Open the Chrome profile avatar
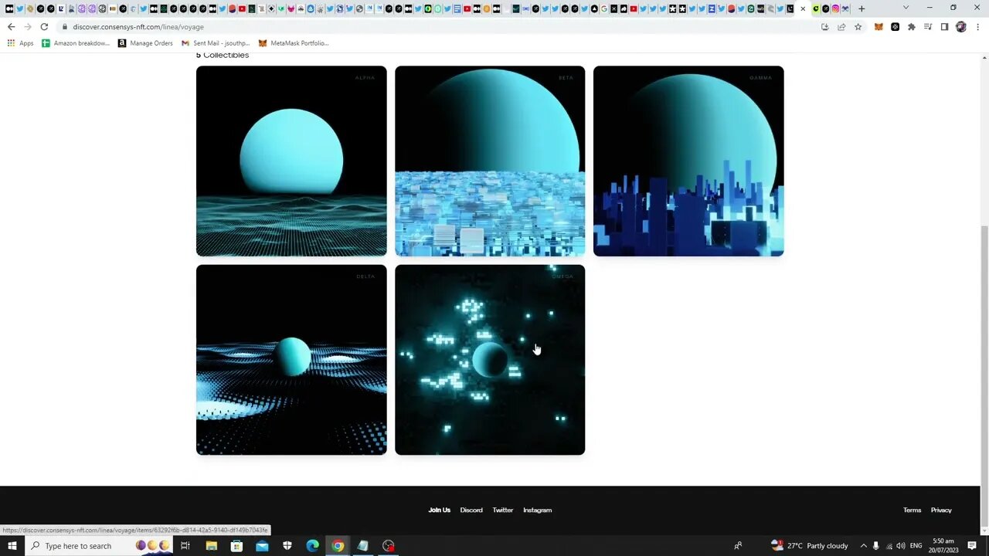Image resolution: width=989 pixels, height=556 pixels. (x=961, y=26)
